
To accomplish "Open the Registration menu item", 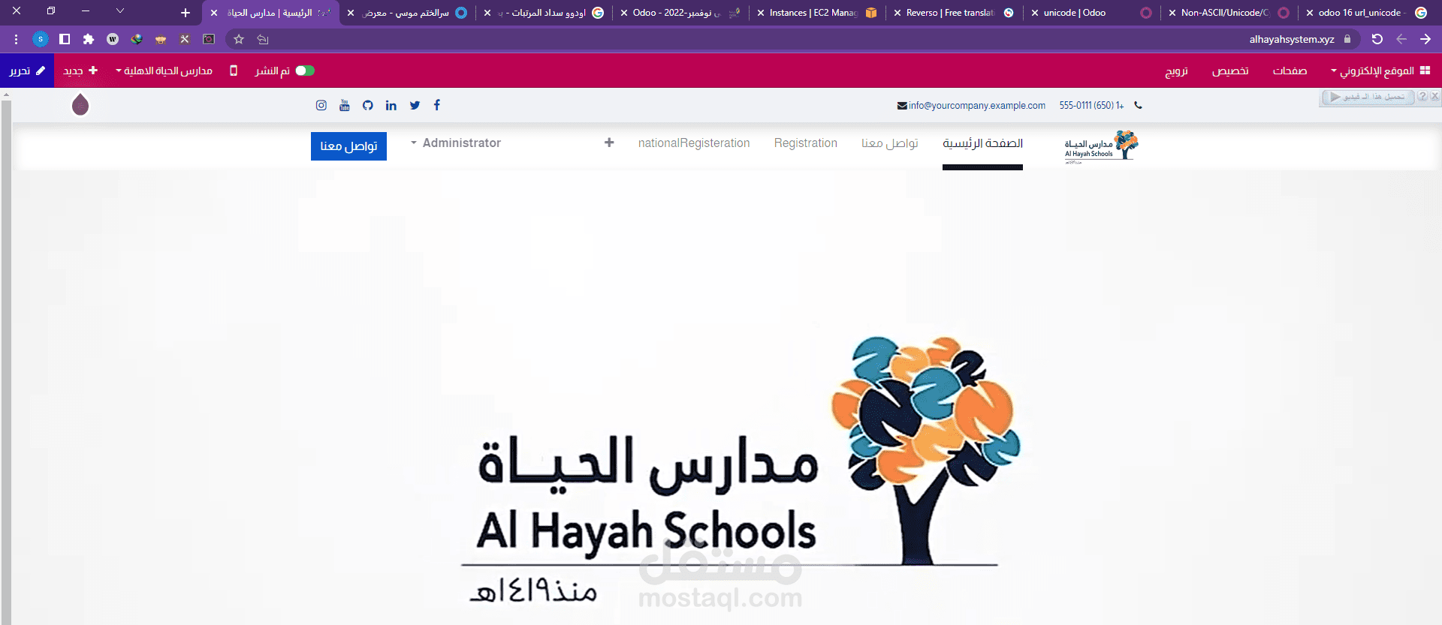I will tap(806, 143).
